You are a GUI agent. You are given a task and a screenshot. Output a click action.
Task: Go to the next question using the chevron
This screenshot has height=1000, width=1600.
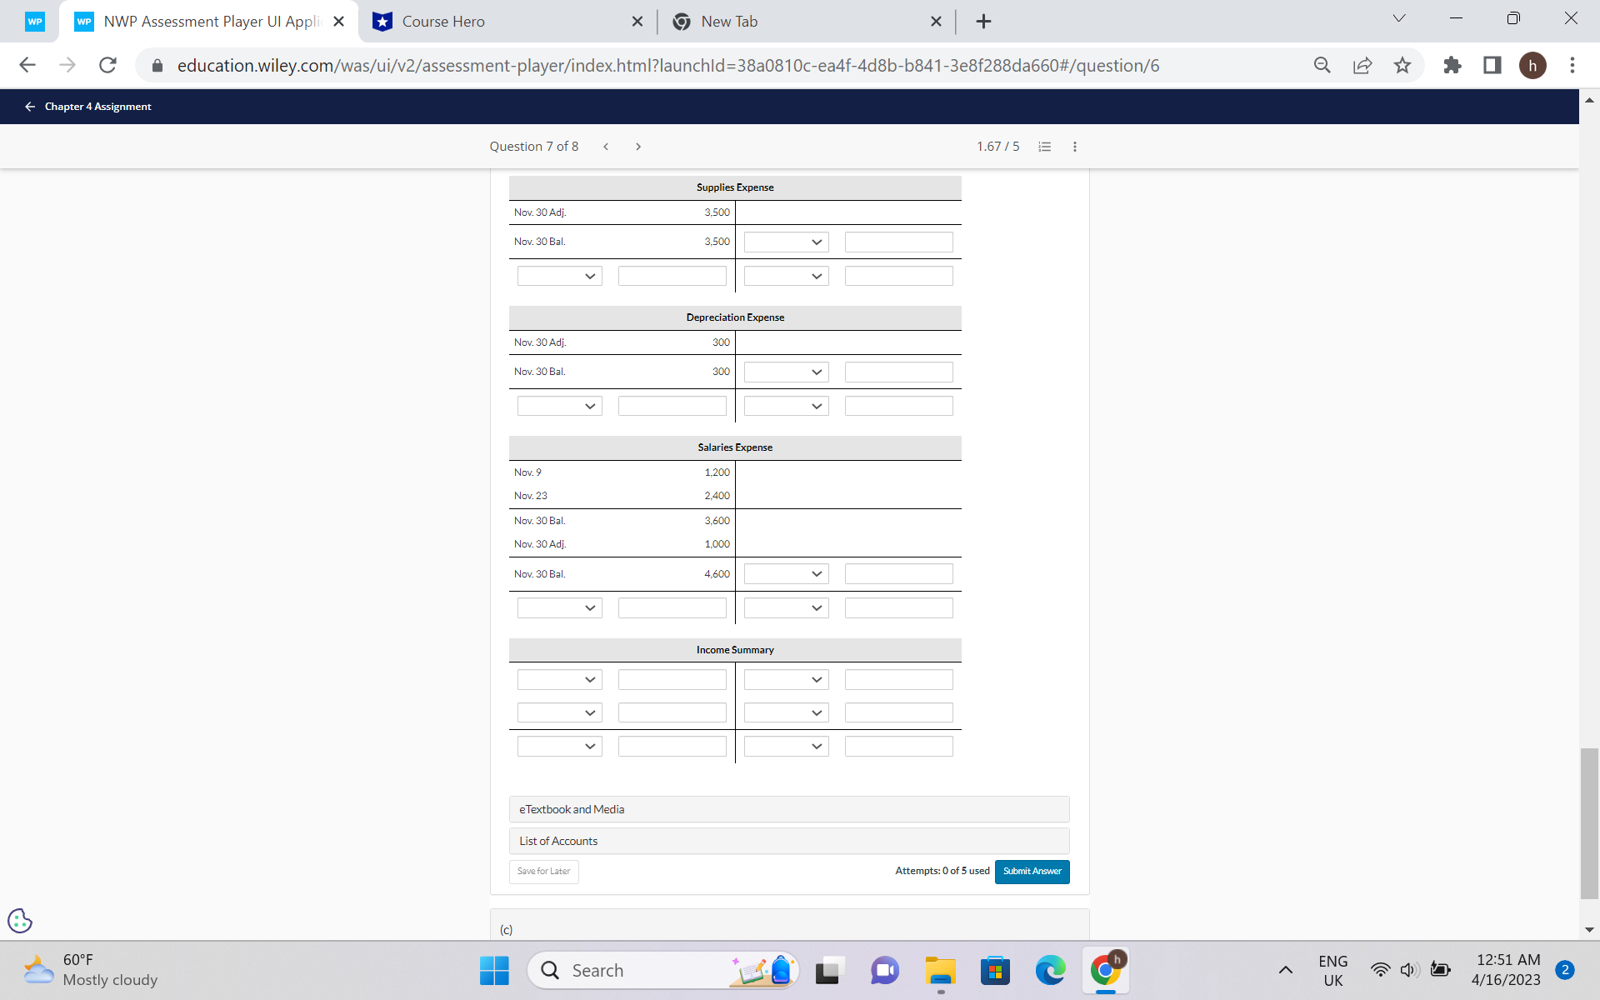tap(638, 147)
